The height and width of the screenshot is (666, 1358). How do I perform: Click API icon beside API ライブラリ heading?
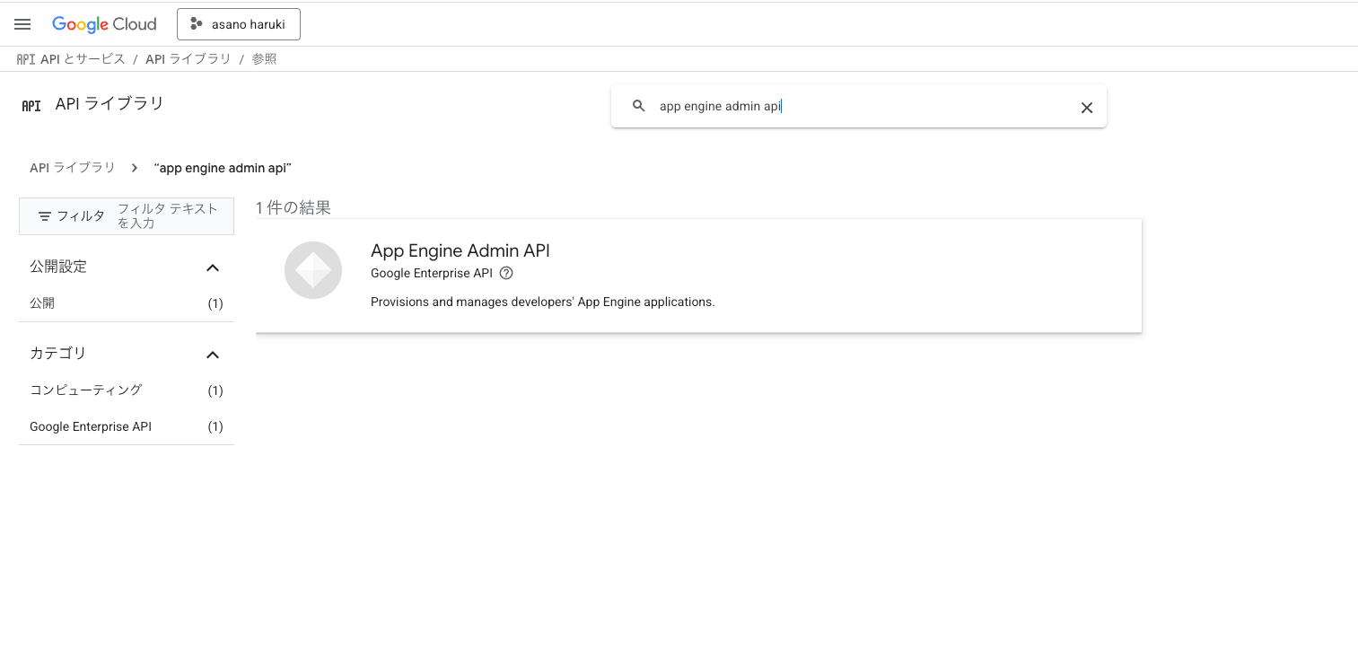click(31, 105)
